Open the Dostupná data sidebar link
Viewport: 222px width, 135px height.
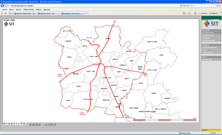[x=211, y=35]
